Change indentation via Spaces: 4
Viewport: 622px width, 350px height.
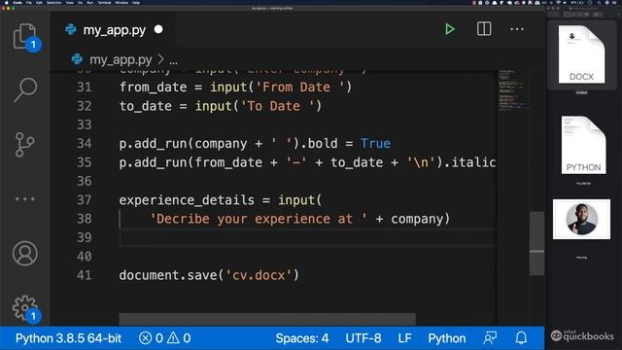302,338
